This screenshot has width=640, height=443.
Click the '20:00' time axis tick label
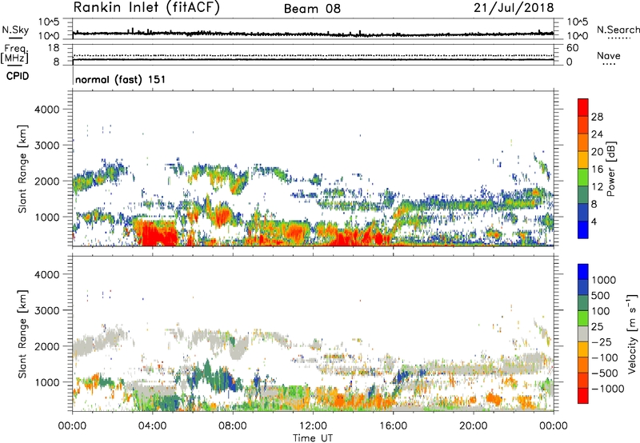pyautogui.click(x=474, y=426)
